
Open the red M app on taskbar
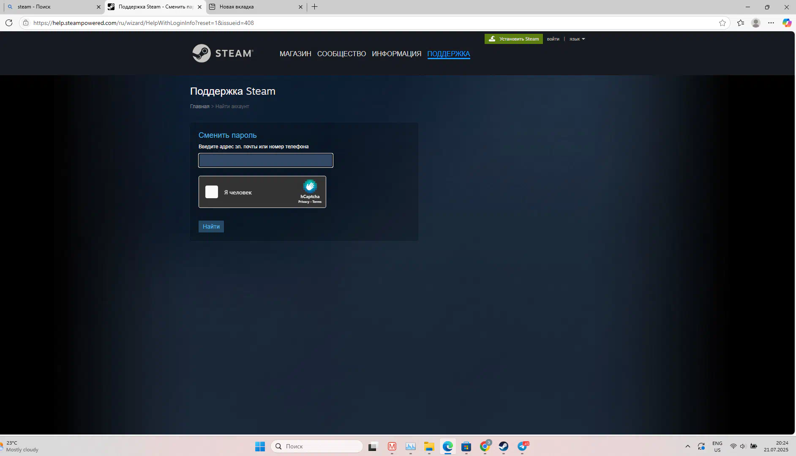pyautogui.click(x=392, y=446)
